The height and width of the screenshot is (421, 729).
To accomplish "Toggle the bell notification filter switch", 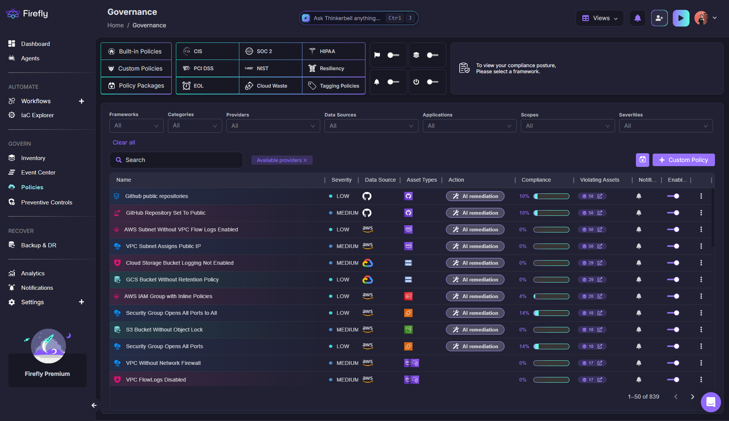I will [393, 82].
